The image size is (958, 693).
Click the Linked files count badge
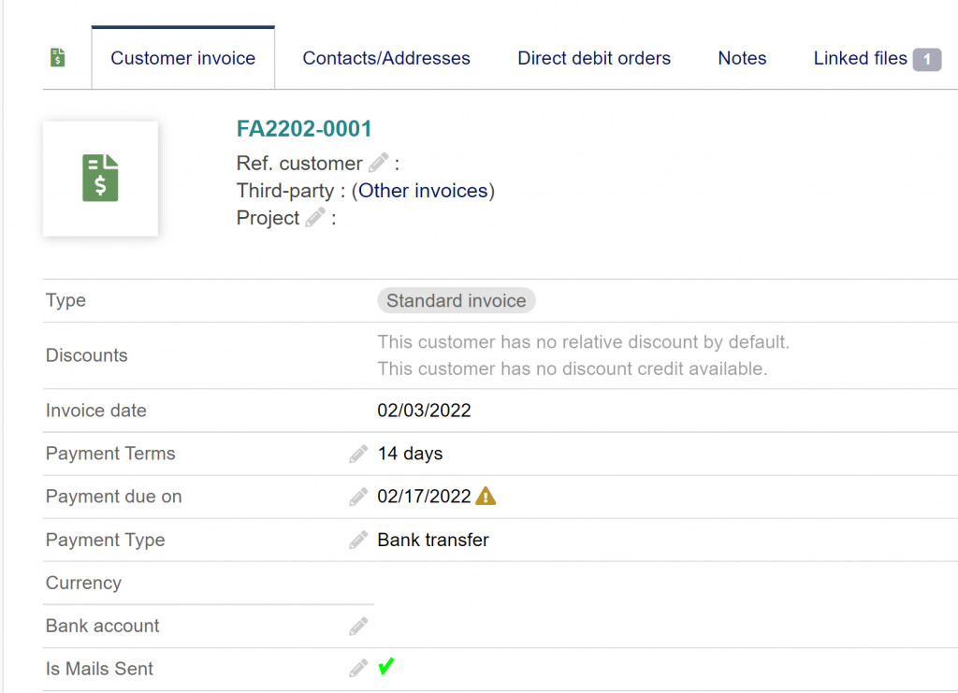coord(926,59)
